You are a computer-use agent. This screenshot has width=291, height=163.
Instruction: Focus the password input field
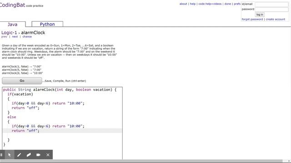(x=271, y=10)
